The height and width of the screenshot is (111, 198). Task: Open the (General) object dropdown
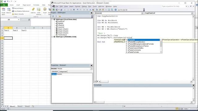click(142, 13)
